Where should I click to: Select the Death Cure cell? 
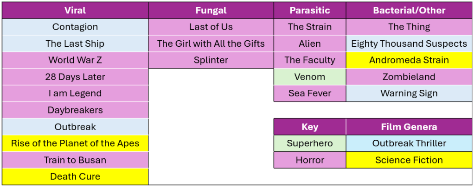click(75, 176)
